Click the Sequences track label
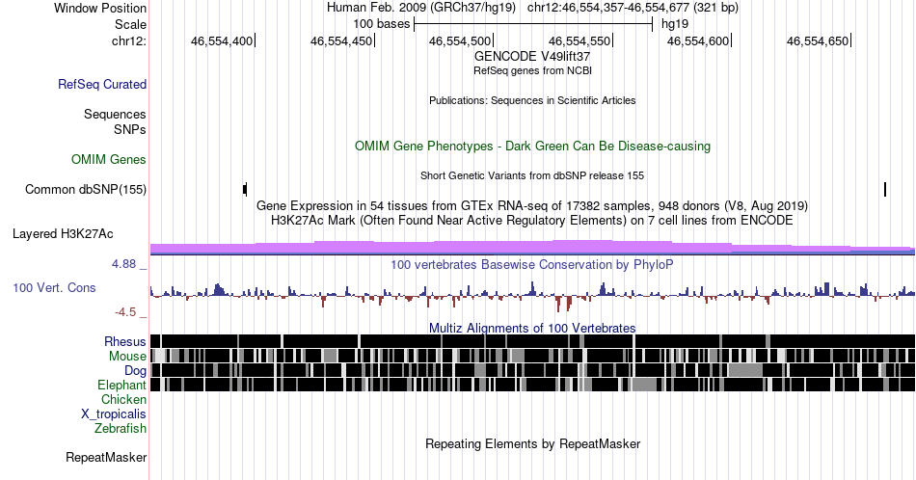Screen dimensions: 916x480 (115, 114)
